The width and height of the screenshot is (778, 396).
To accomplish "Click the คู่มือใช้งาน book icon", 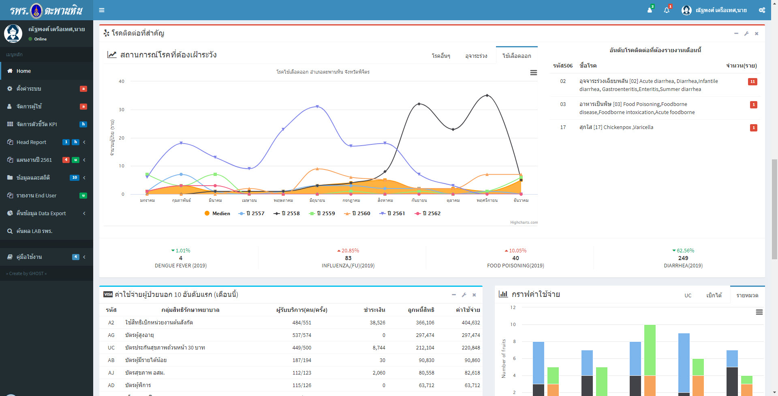I will point(10,257).
